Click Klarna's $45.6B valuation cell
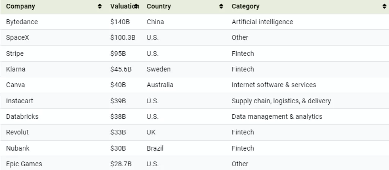This screenshot has height=170, width=389. click(121, 69)
